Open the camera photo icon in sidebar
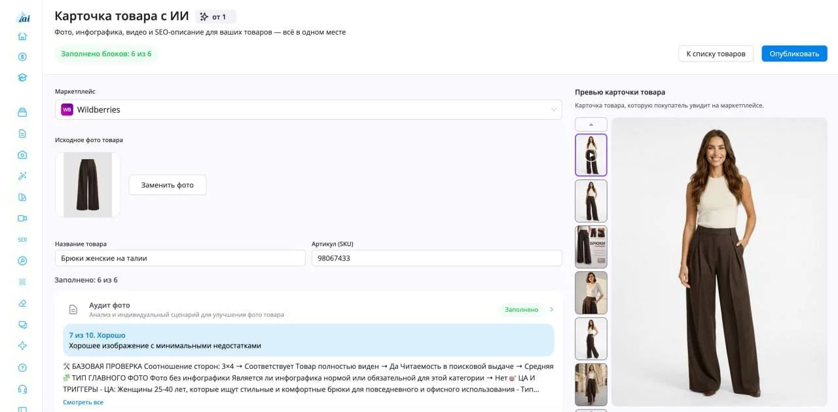The height and width of the screenshot is (412, 838). click(x=22, y=155)
